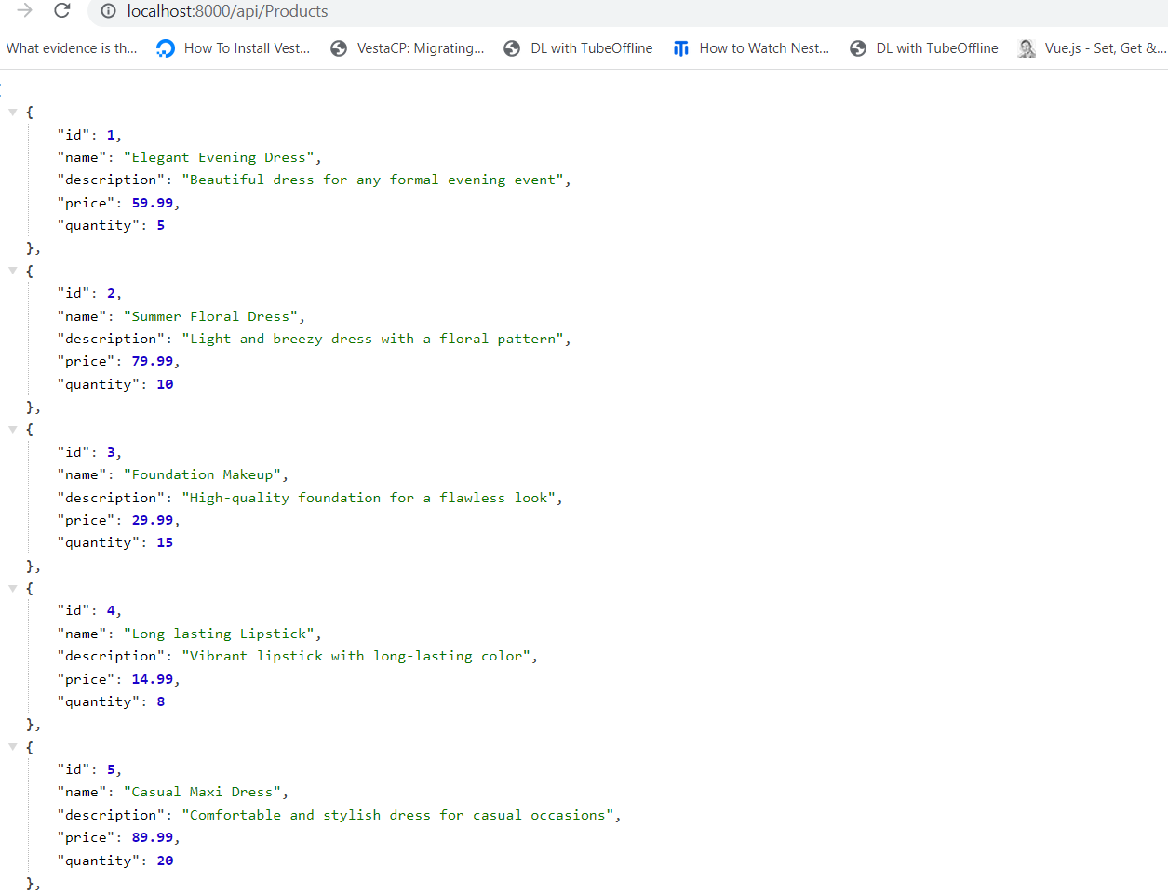Click price value 79.99
The image size is (1168, 894).
point(153,361)
